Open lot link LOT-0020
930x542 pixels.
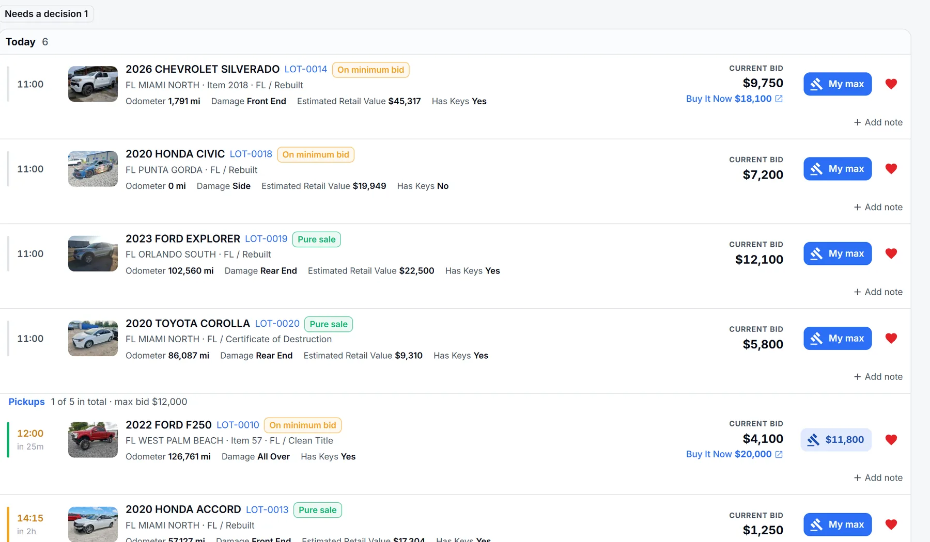pos(277,324)
